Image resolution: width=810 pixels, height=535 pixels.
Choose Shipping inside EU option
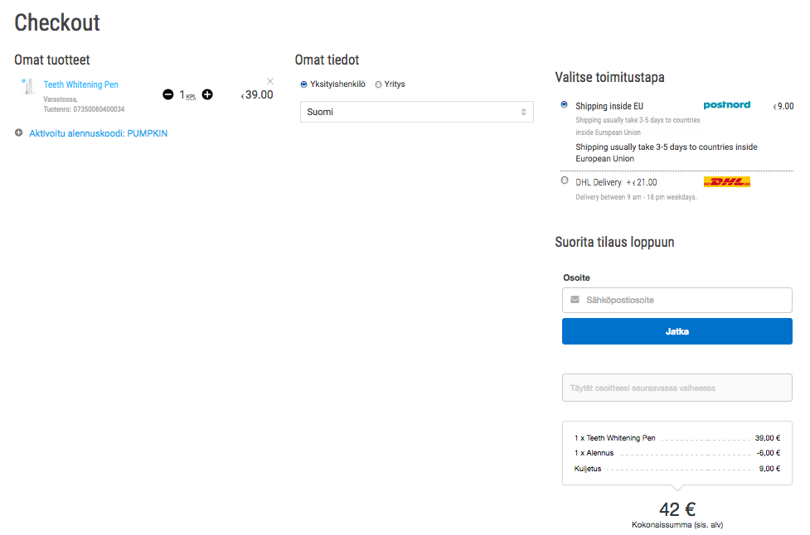click(565, 105)
